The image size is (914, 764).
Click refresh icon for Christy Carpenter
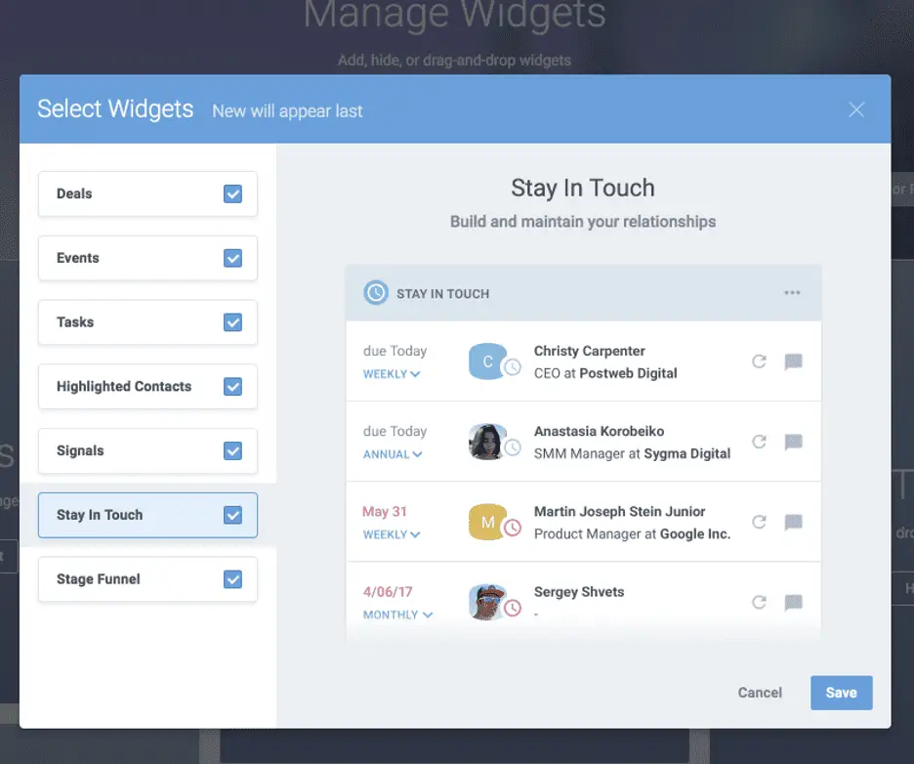click(759, 361)
